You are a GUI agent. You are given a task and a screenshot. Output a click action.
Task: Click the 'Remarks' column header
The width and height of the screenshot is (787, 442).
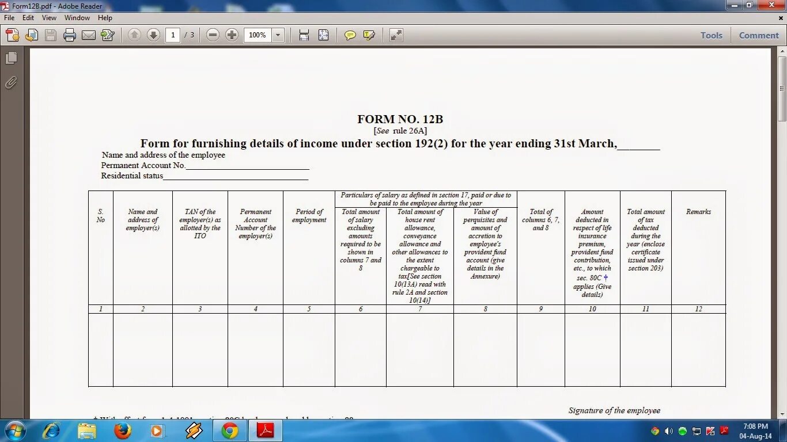tap(698, 212)
